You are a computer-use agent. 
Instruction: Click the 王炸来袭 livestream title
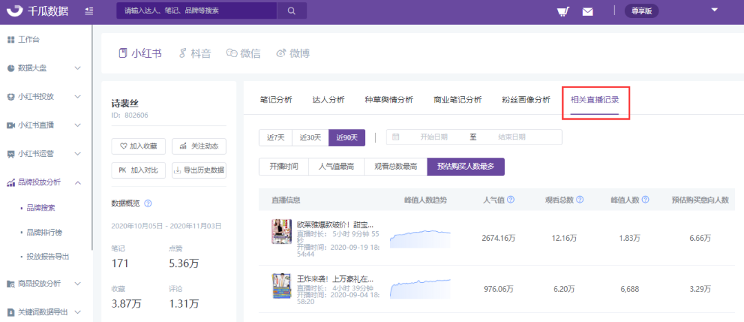[335, 279]
